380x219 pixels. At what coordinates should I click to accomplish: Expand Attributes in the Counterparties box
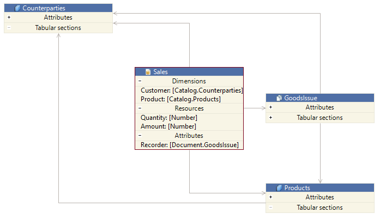9,18
